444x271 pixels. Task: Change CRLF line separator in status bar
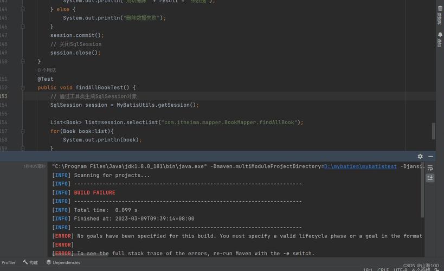coord(383,269)
